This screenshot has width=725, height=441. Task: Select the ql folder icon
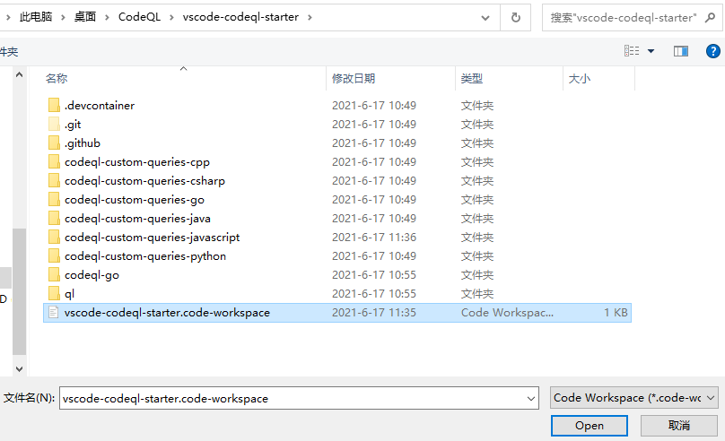click(x=54, y=294)
